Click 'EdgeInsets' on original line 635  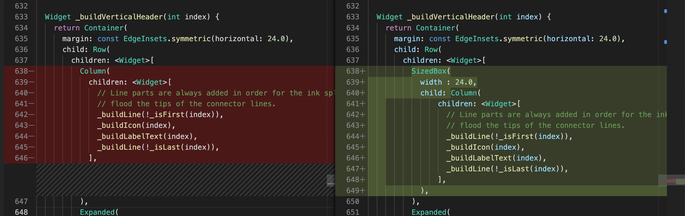145,38
